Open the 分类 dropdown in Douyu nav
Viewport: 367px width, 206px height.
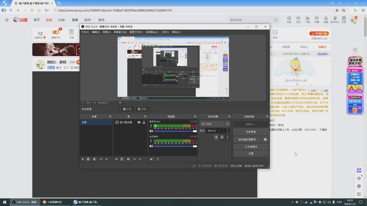pos(62,20)
